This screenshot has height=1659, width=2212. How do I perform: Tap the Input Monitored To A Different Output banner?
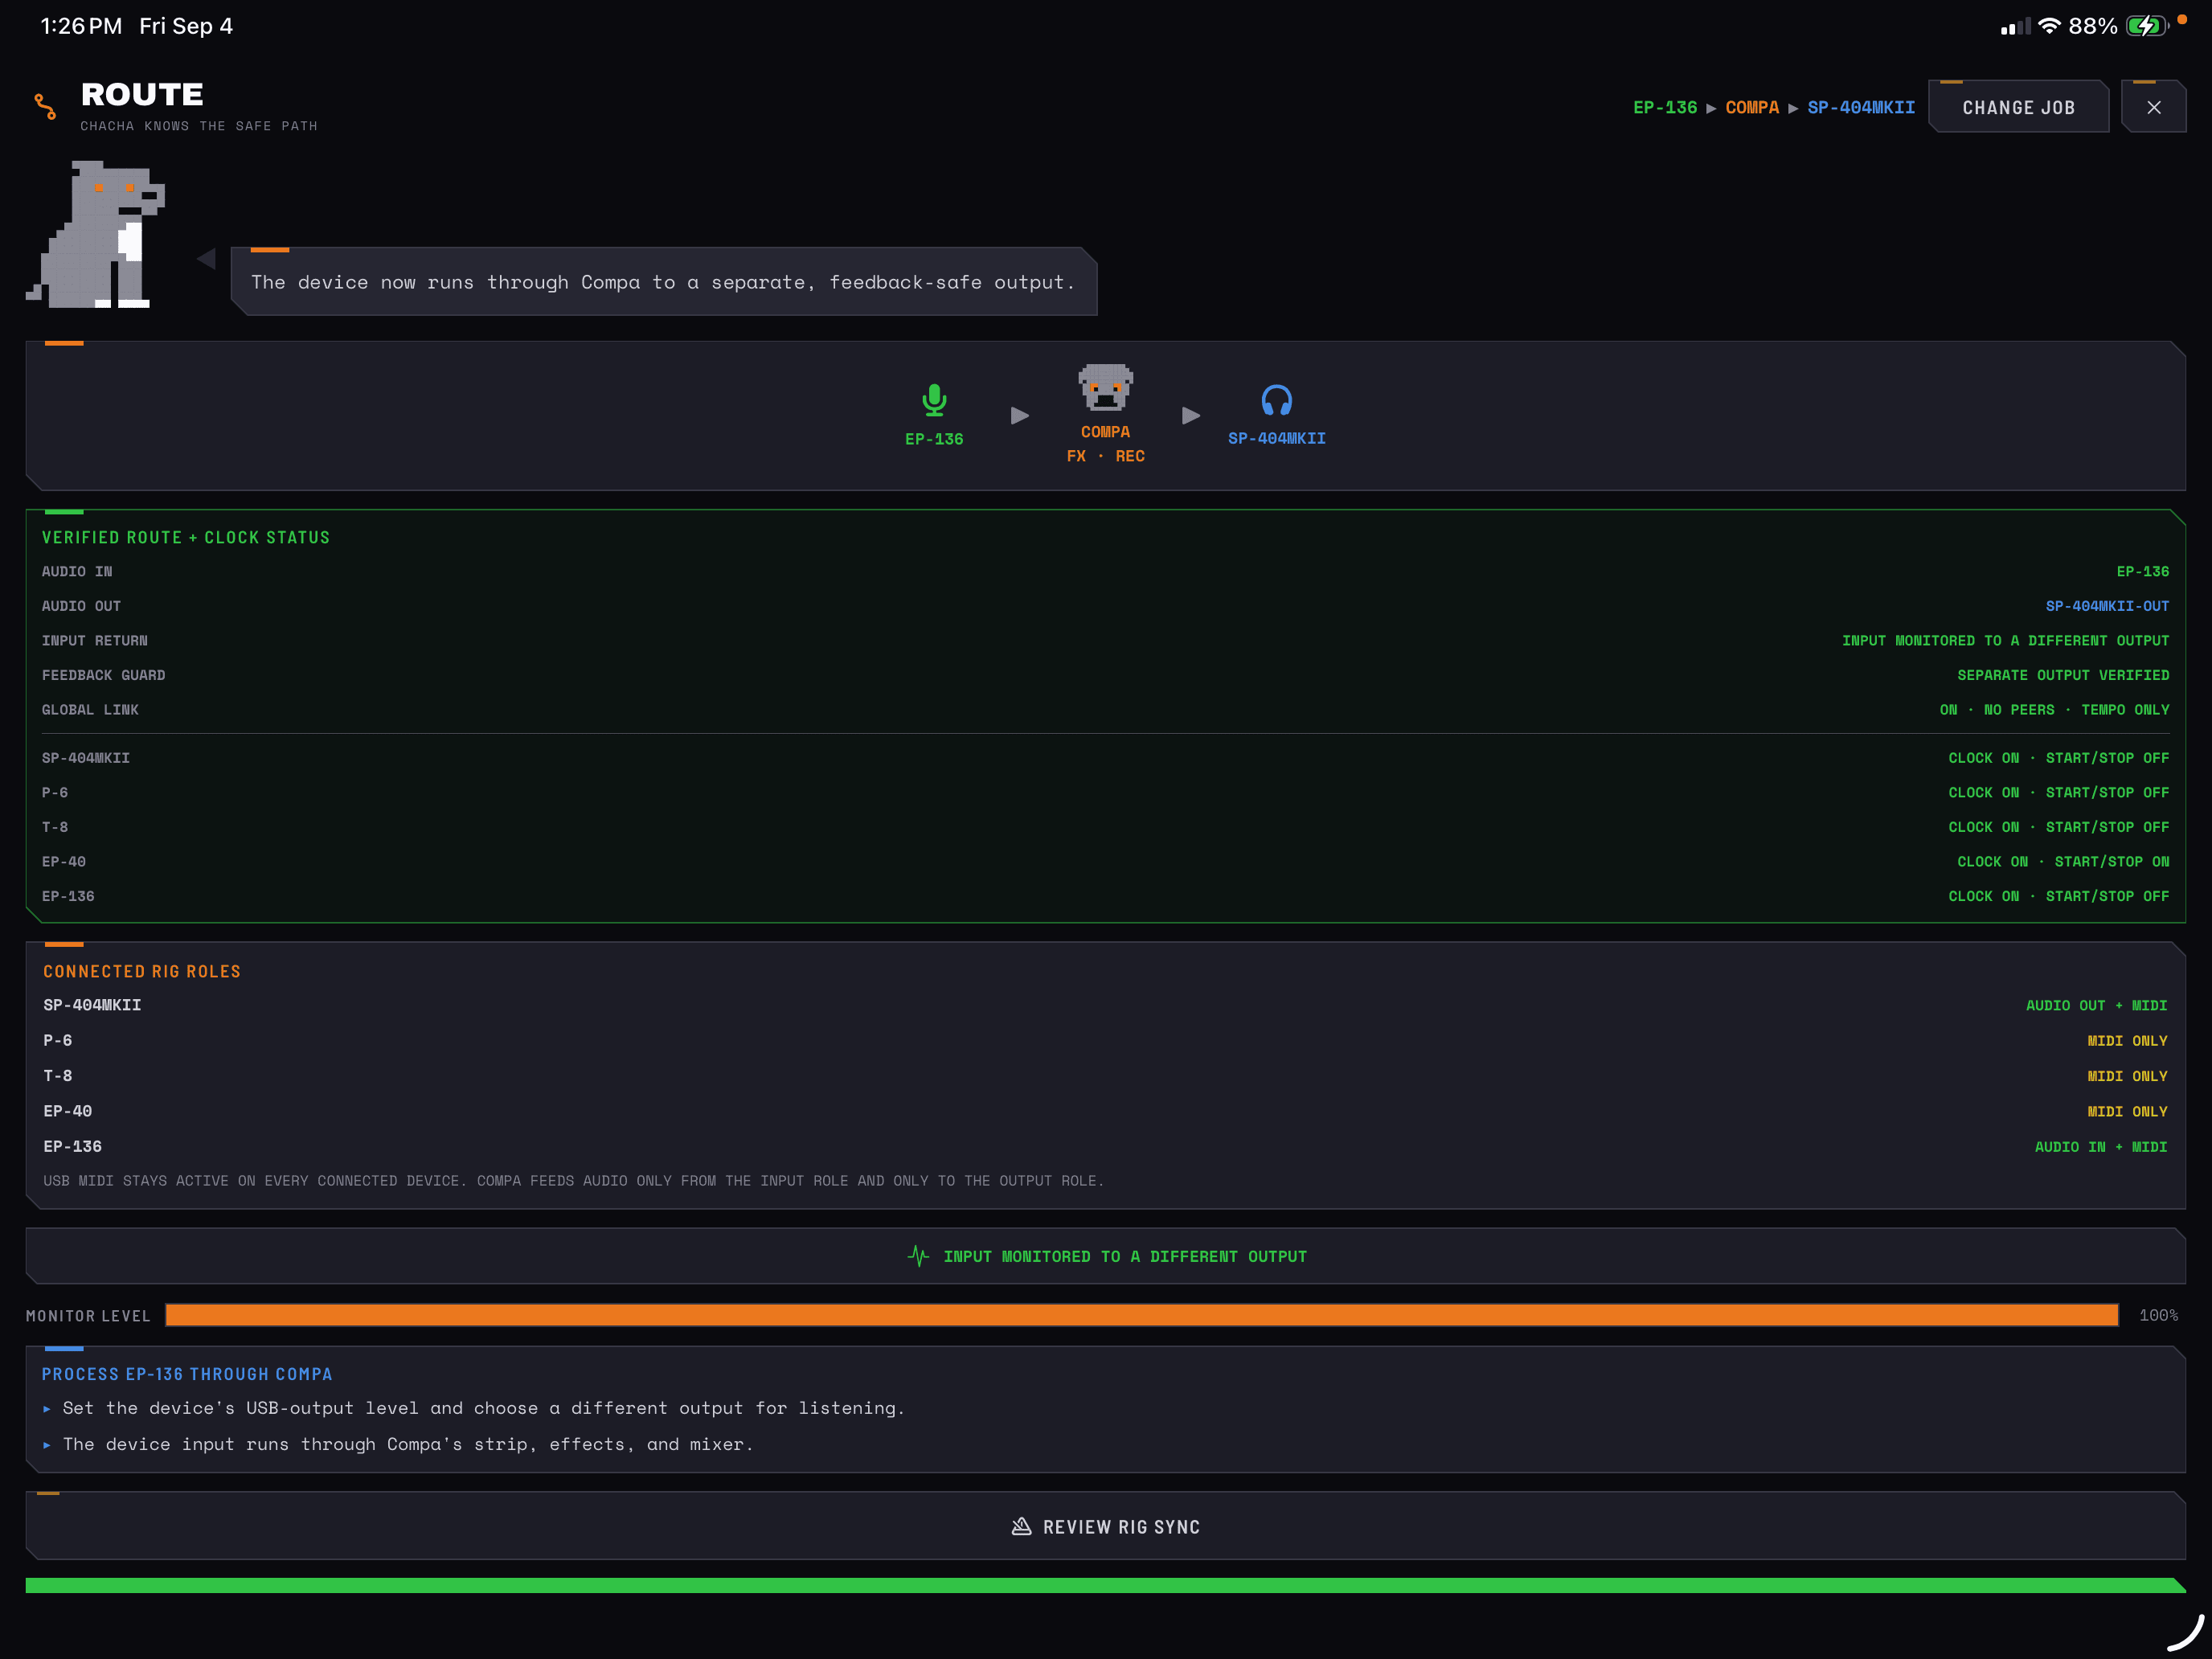(1105, 1256)
